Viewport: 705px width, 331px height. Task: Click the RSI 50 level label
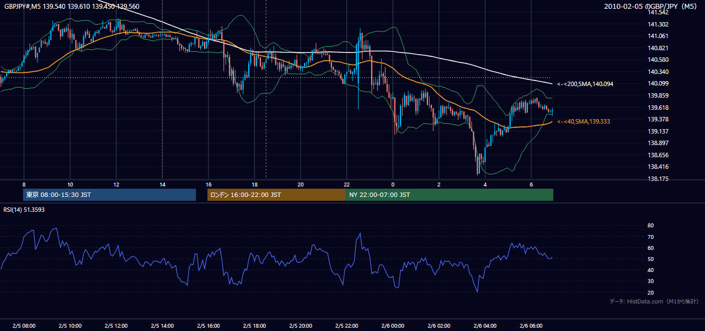[650, 259]
